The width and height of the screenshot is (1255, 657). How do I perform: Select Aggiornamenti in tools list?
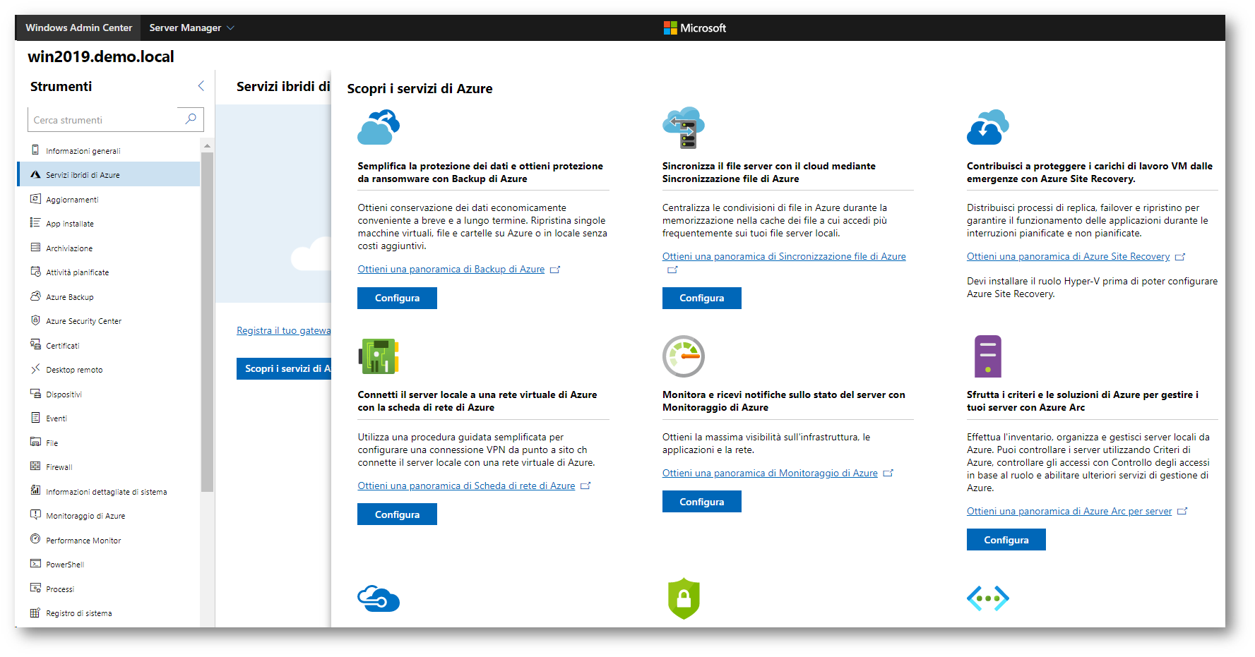click(x=109, y=199)
